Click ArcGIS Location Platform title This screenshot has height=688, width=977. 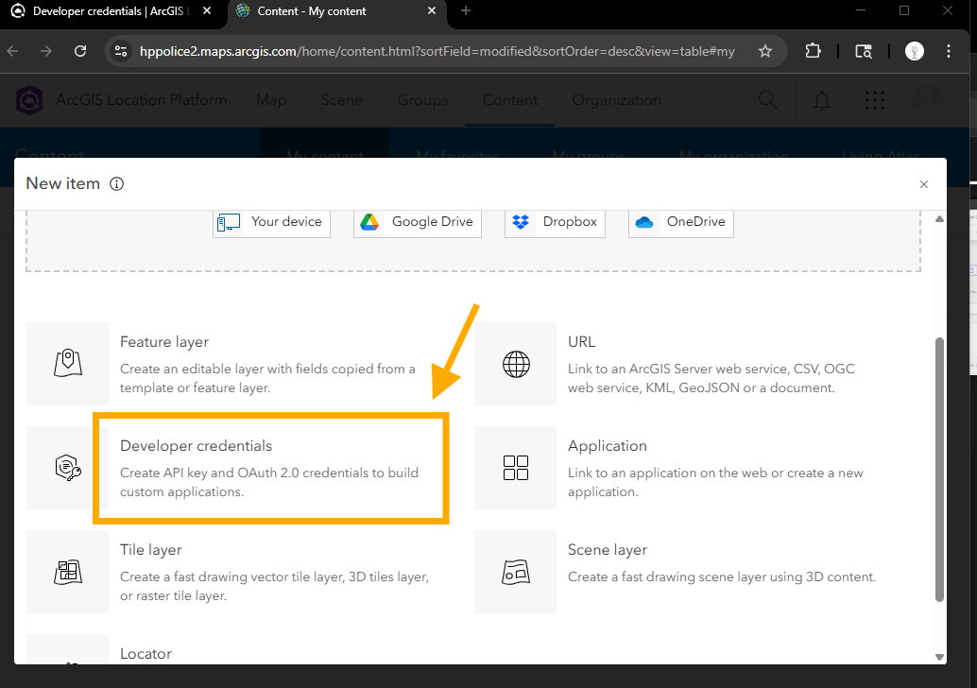(142, 100)
